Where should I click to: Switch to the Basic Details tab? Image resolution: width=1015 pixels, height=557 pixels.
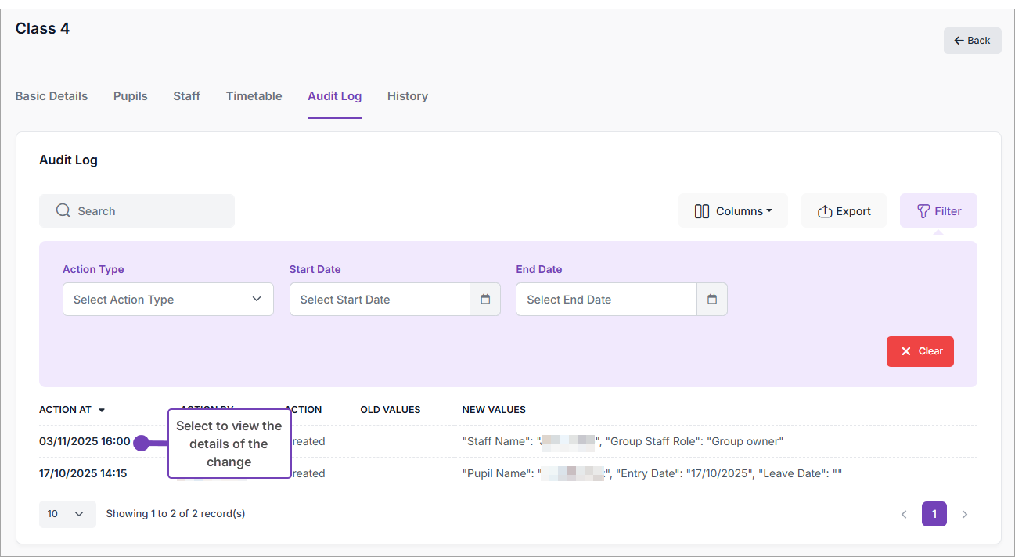(x=52, y=96)
